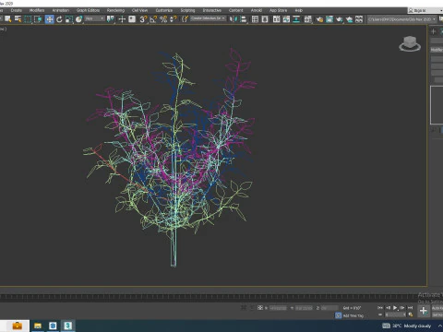Activate the Select and Rotate tool
This screenshot has width=443, height=332.
coord(59,19)
